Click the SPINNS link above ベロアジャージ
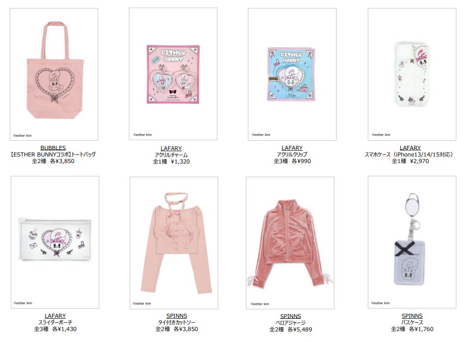Viewport: 472px width, 342px height. point(290,316)
